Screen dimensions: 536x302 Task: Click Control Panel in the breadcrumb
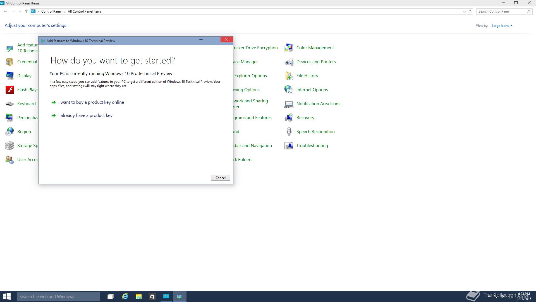[x=51, y=11]
